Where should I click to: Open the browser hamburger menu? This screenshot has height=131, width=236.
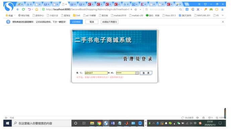click(x=199, y=4)
